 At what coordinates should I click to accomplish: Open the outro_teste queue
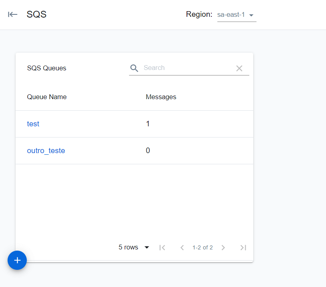click(x=46, y=151)
